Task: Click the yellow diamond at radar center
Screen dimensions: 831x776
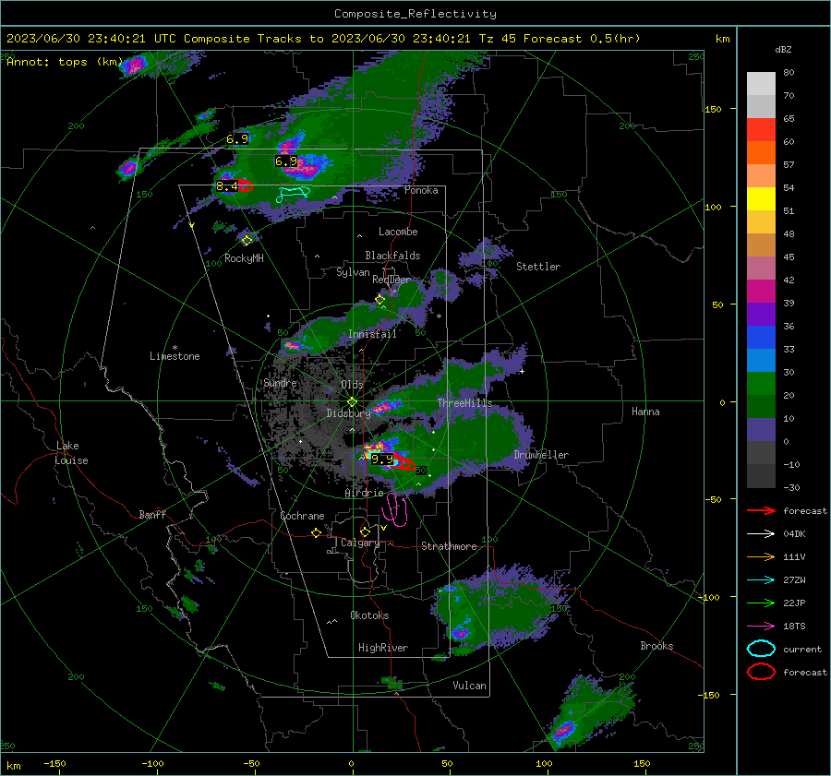Action: (x=353, y=401)
